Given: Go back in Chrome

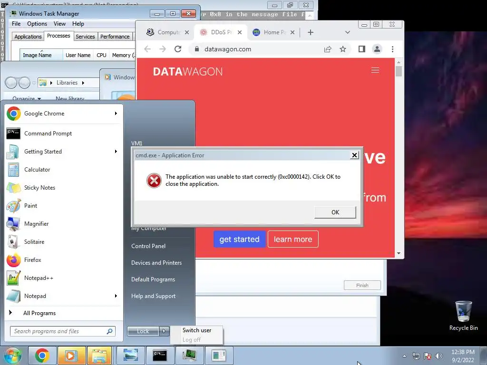Looking at the screenshot, I should click(x=147, y=49).
